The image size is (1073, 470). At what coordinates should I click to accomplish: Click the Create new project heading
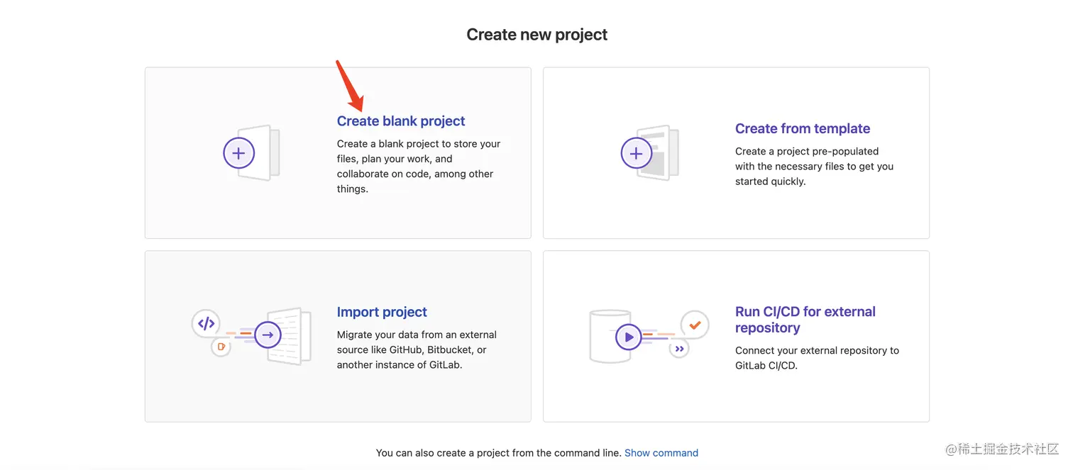pos(536,35)
